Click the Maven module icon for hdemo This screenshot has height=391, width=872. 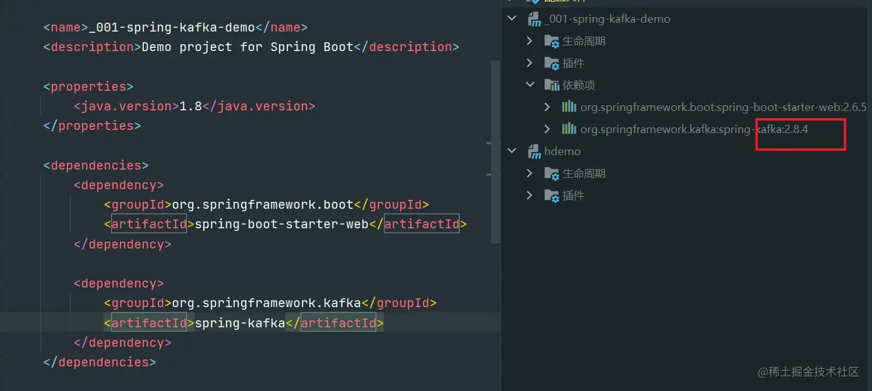535,151
